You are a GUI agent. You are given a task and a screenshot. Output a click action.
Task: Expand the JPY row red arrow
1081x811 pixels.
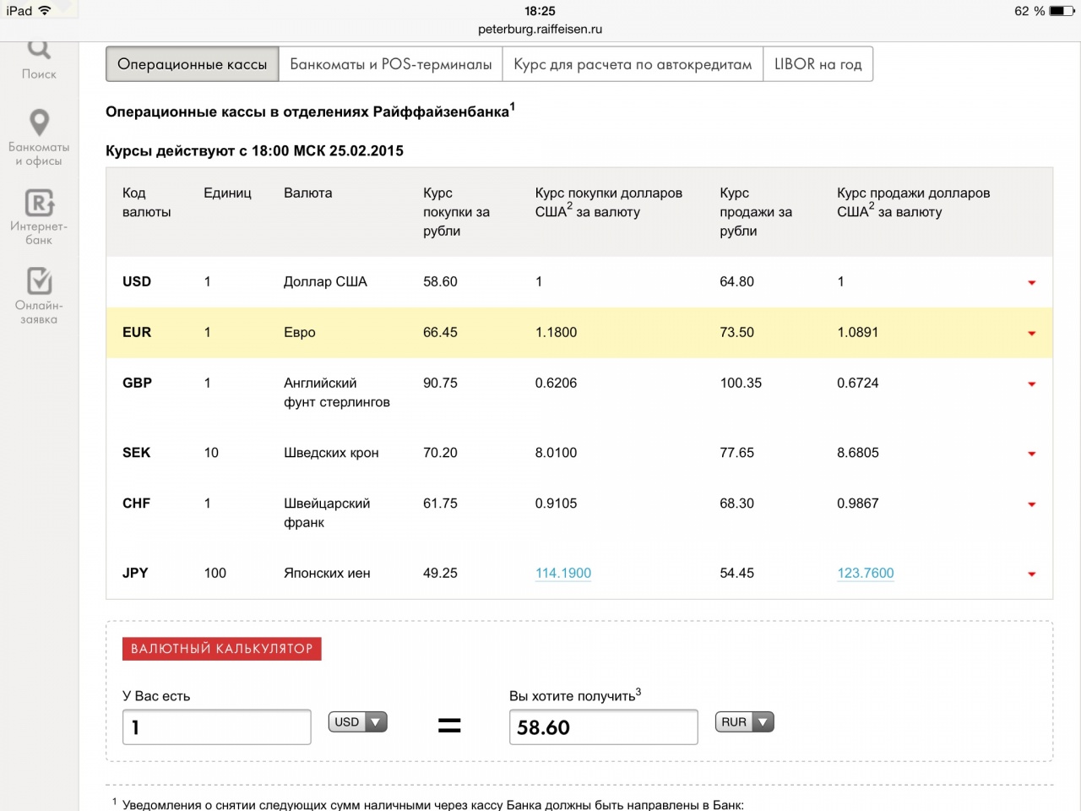1031,574
